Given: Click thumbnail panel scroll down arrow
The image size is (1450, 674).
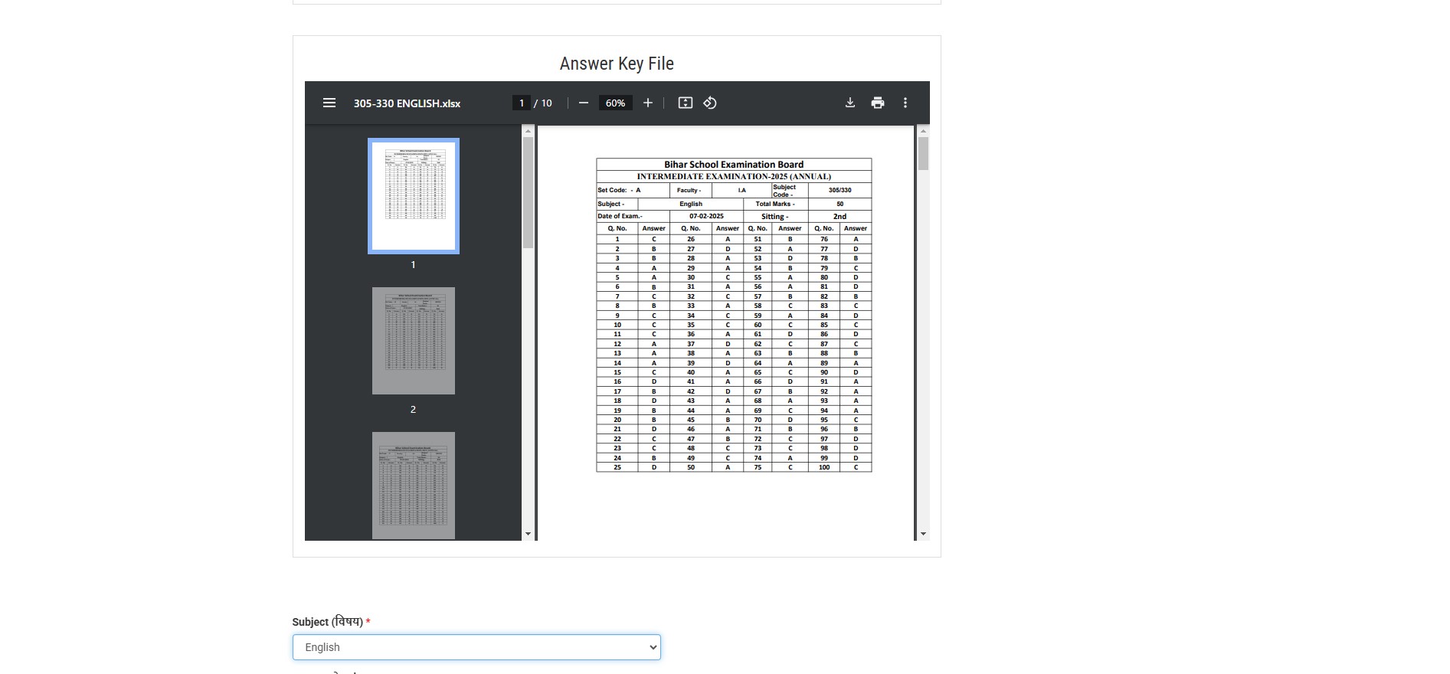Looking at the screenshot, I should point(528,534).
